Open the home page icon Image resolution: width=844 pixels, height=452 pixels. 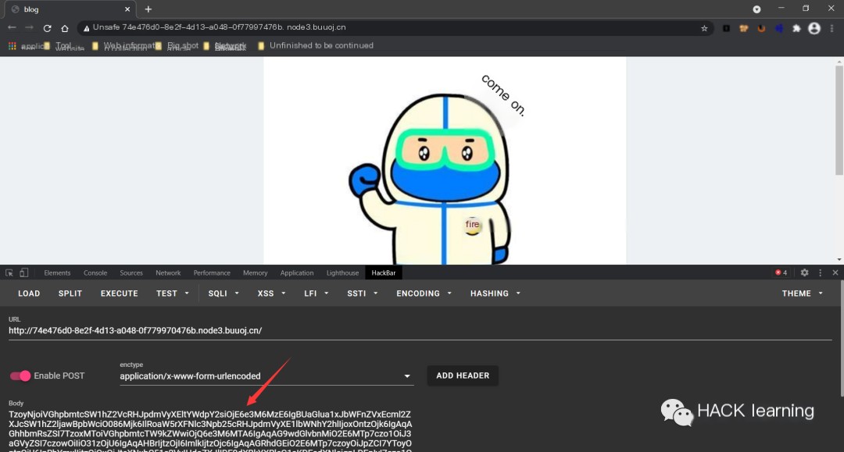tap(65, 28)
